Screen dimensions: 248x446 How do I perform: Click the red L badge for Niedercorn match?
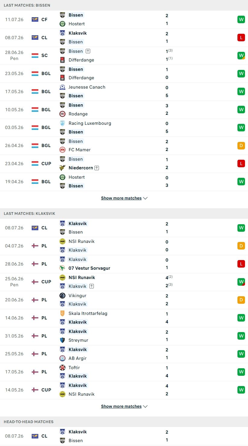click(x=241, y=164)
